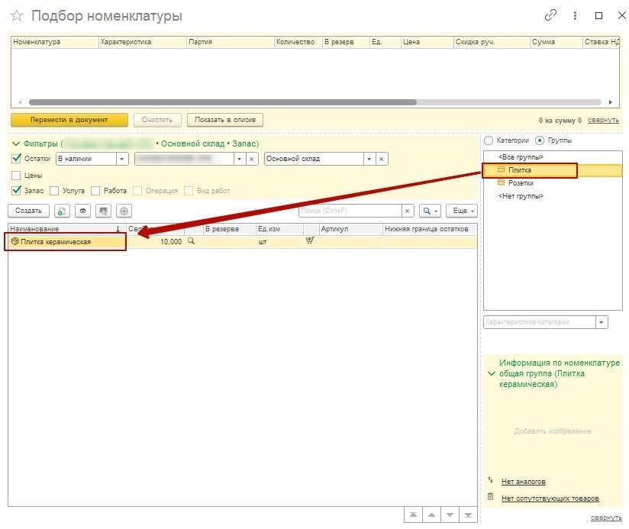Copy link via the chain icon
The height and width of the screenshot is (529, 629).
(550, 16)
